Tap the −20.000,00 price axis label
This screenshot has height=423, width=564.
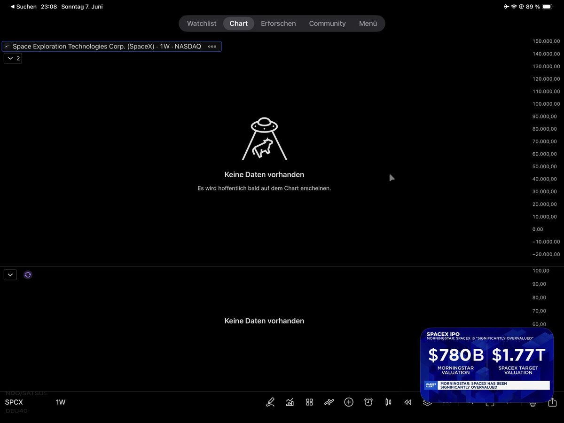point(546,254)
